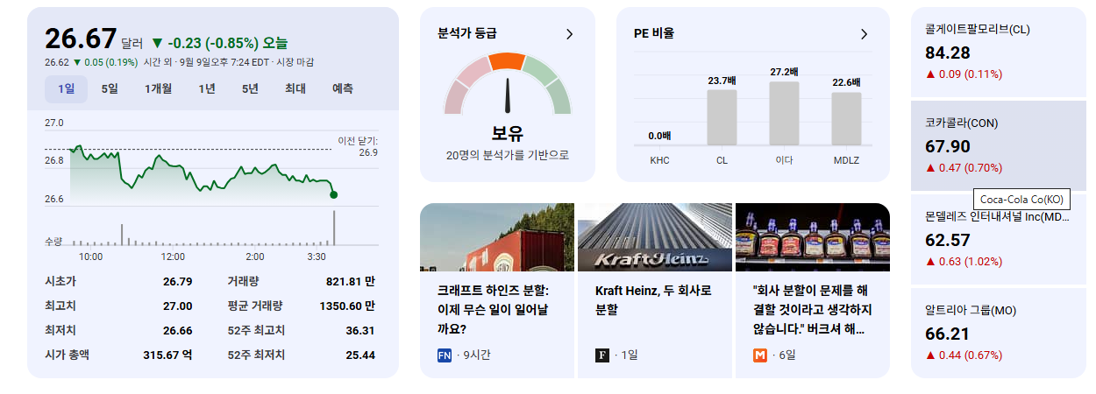This screenshot has width=1096, height=394.
Task: Click the Kraft Heinz building thumbnail
Action: click(655, 236)
